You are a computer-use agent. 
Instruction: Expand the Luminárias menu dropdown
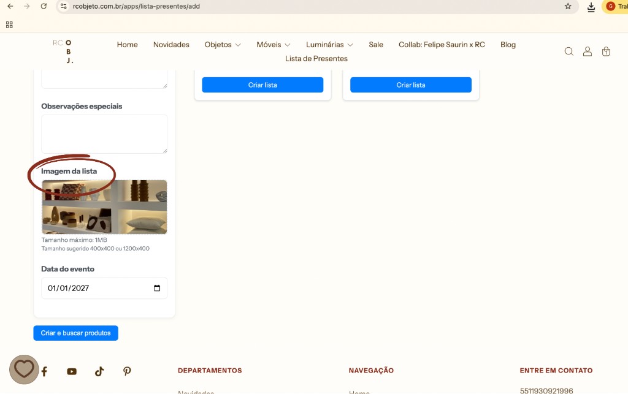click(x=329, y=45)
